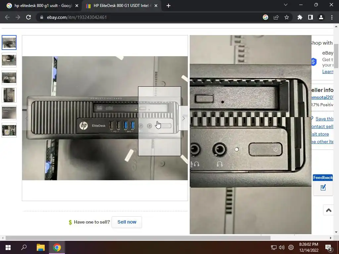The height and width of the screenshot is (254, 339).
Task: Open the Learn more link
Action: click(327, 71)
